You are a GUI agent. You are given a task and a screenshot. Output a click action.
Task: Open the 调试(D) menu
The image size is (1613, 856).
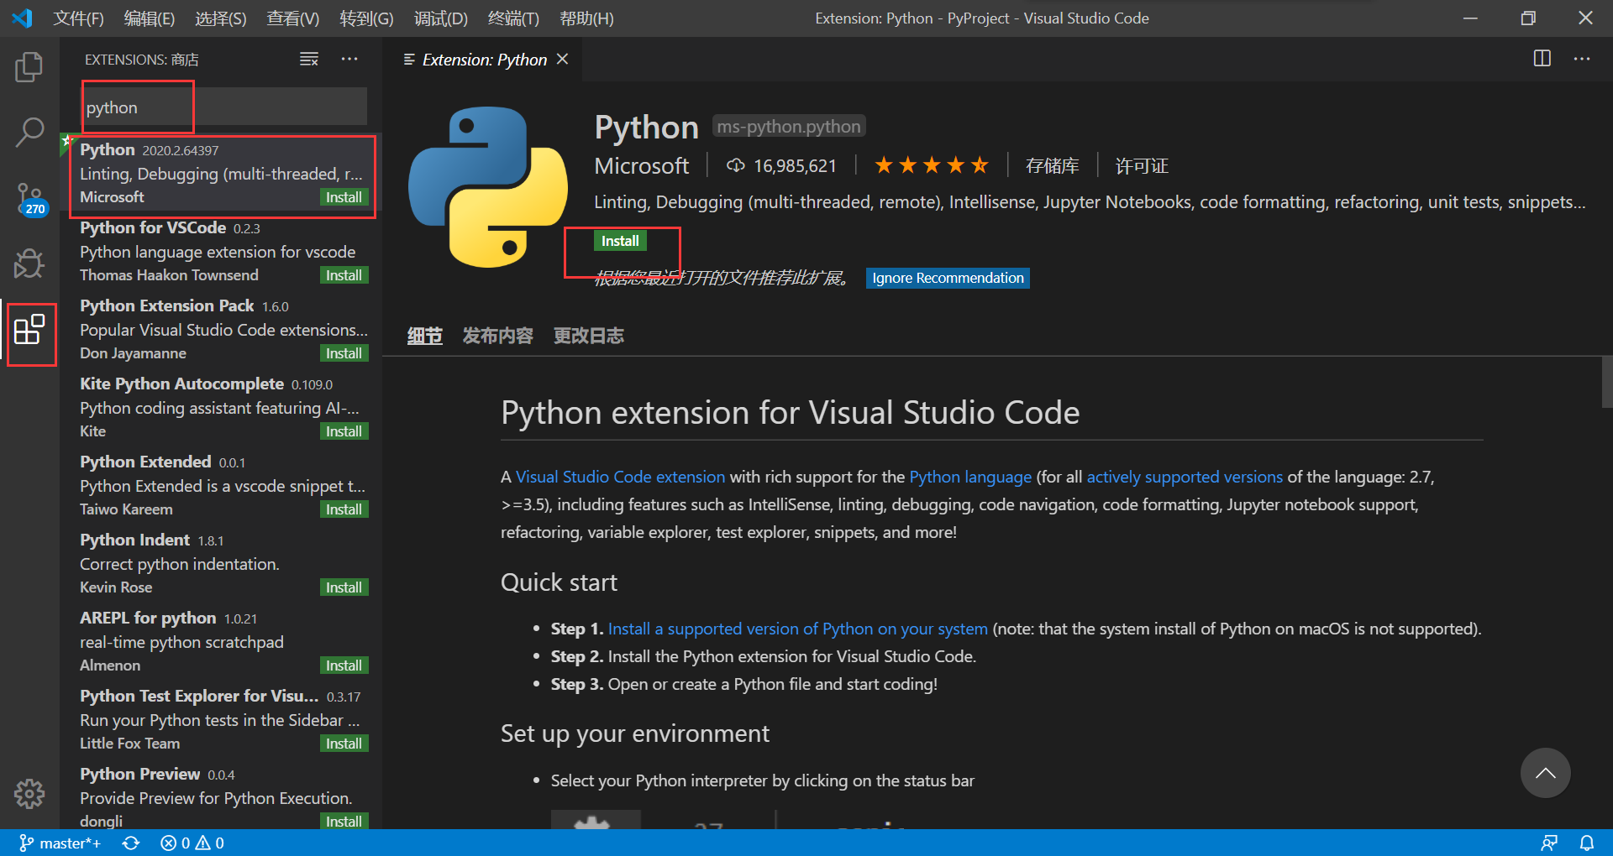pyautogui.click(x=440, y=18)
